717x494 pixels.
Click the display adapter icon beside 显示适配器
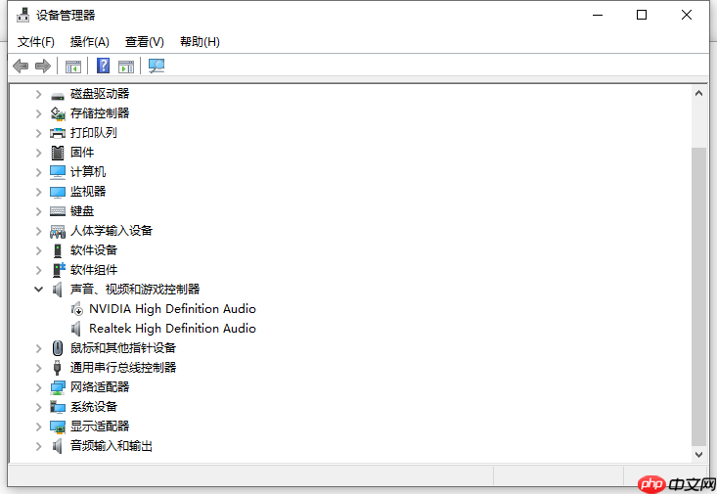[x=58, y=427]
